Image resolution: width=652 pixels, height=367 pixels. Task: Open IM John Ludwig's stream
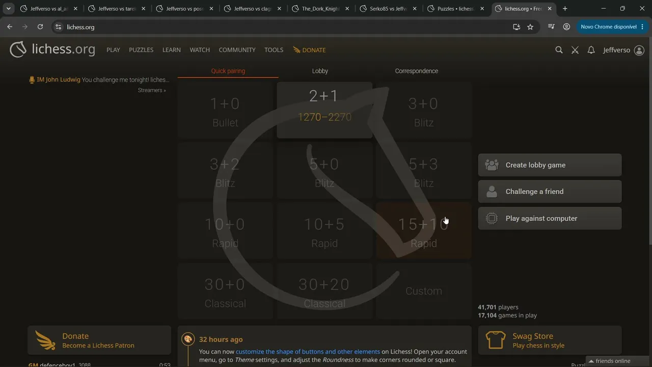99,80
